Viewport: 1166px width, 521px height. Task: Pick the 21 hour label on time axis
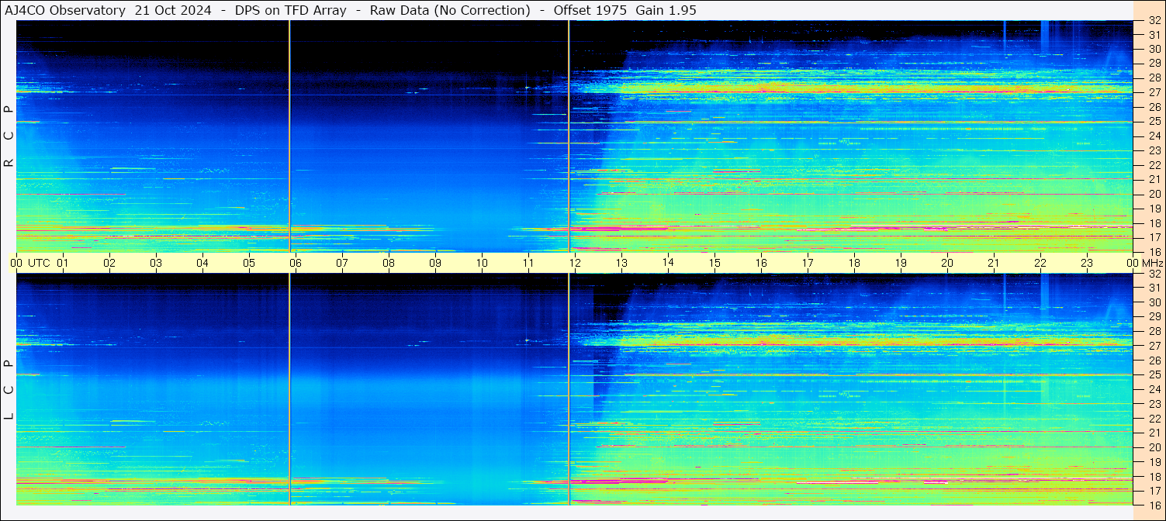(x=994, y=263)
